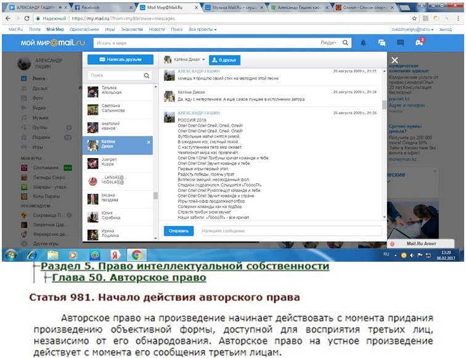Click В друзья add friend button

pos(224,60)
